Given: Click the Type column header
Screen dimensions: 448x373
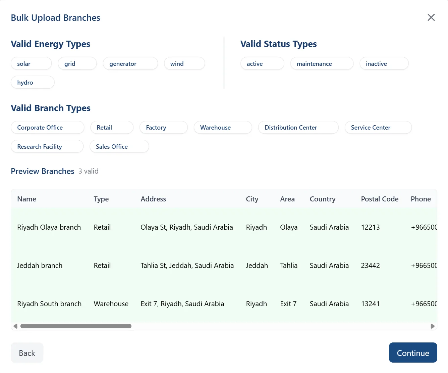Looking at the screenshot, I should tap(101, 199).
